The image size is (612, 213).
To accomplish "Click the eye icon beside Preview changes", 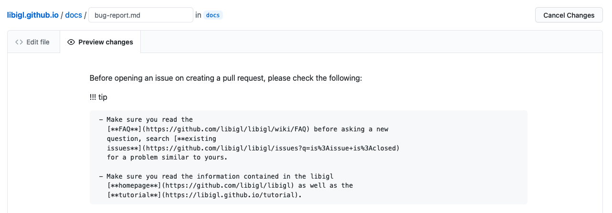I will tap(71, 42).
